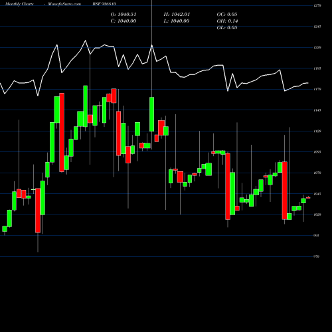Click the 1020 price axis label
Screen dimensions: 332x332
pos(317,214)
